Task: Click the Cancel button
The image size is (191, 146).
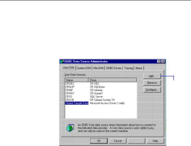Action: click(118, 141)
